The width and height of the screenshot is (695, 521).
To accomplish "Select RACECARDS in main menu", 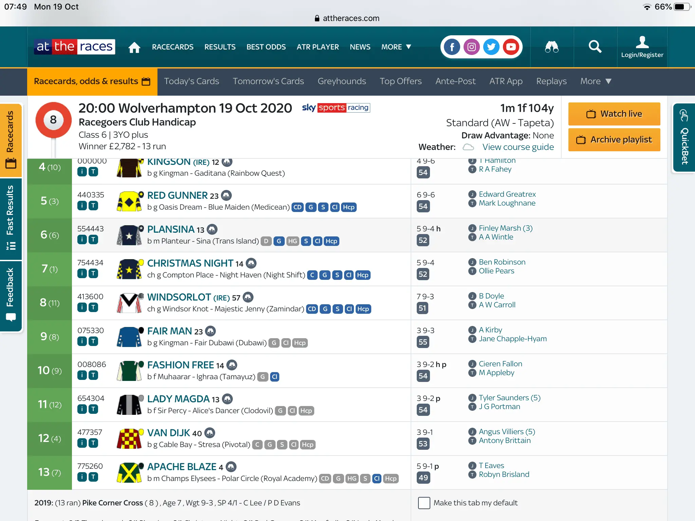I will tap(172, 47).
